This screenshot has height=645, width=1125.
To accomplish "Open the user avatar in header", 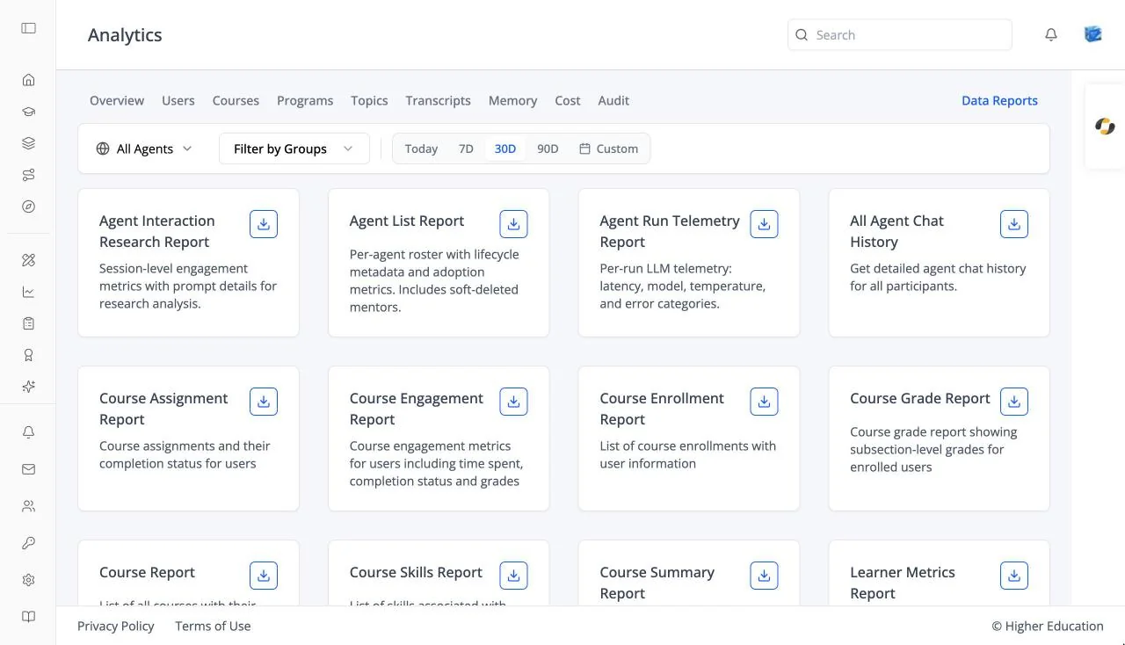I will [x=1092, y=34].
